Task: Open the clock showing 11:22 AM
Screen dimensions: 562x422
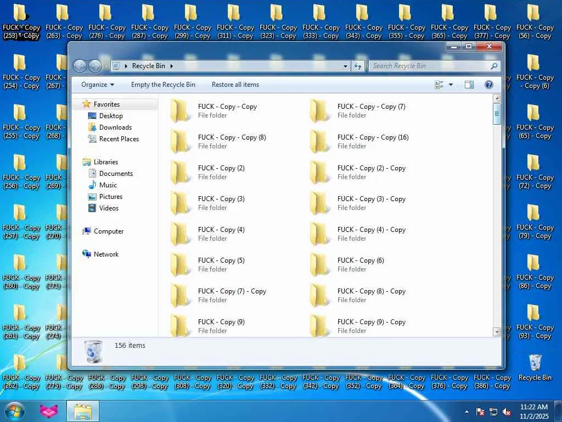Action: click(x=533, y=412)
